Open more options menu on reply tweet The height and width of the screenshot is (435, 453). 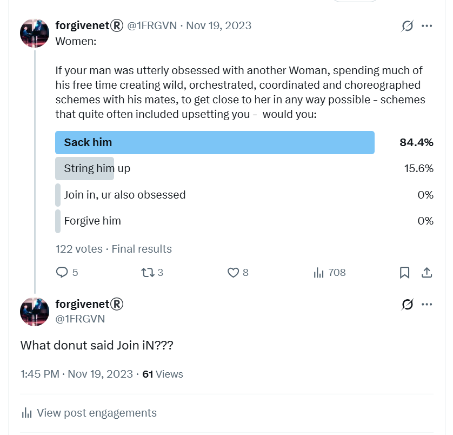click(x=427, y=304)
